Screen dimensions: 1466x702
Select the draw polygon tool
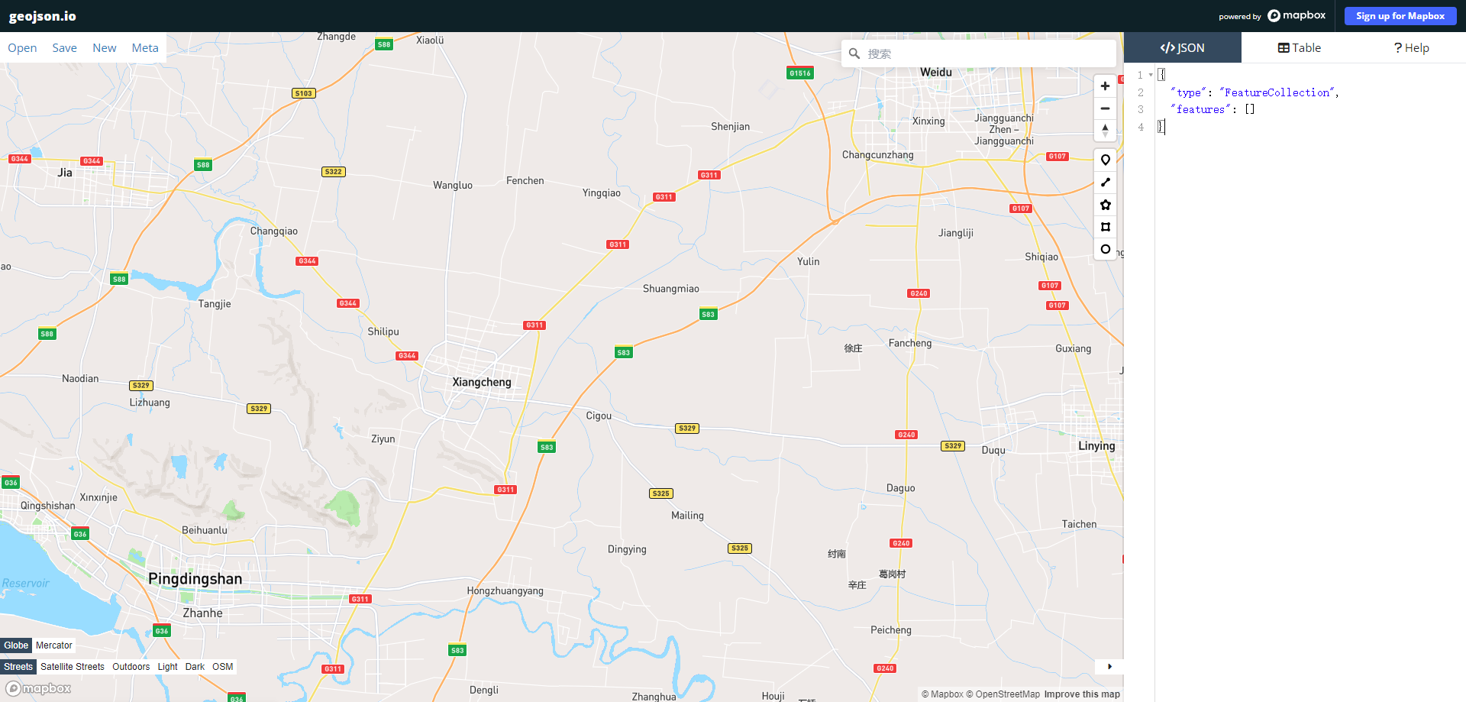(1105, 205)
